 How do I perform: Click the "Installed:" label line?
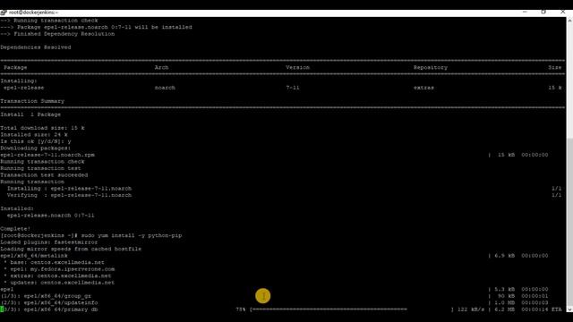coord(17,208)
